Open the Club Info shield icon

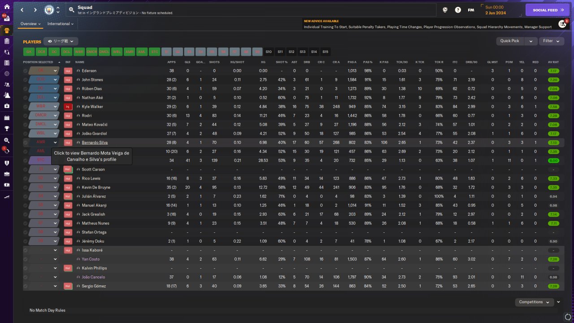7,163
